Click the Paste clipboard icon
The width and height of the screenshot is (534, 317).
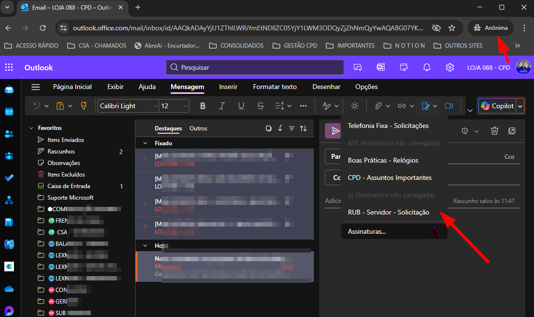click(x=60, y=106)
